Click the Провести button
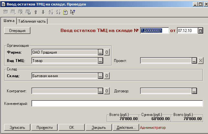The width and height of the screenshot is (208, 134). coord(44,127)
